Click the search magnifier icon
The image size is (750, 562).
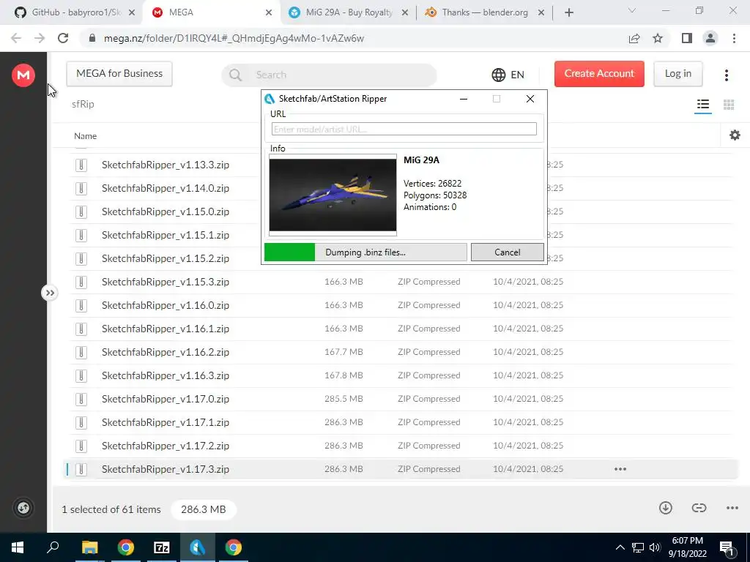pyautogui.click(x=235, y=75)
